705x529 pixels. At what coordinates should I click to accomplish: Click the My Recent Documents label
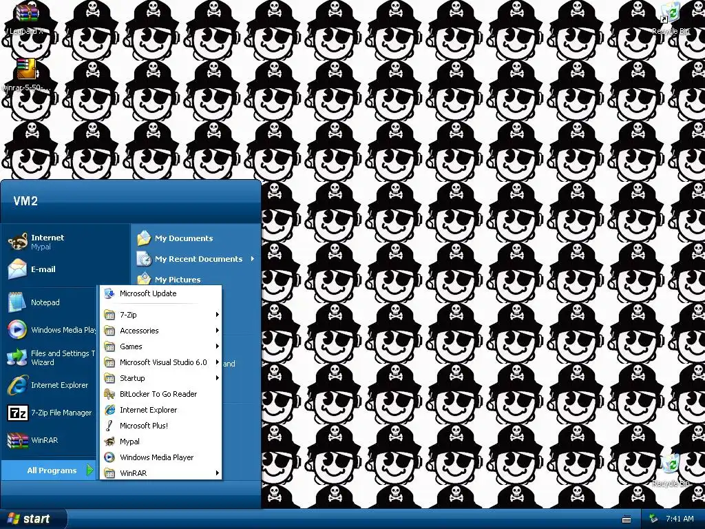[x=198, y=259]
